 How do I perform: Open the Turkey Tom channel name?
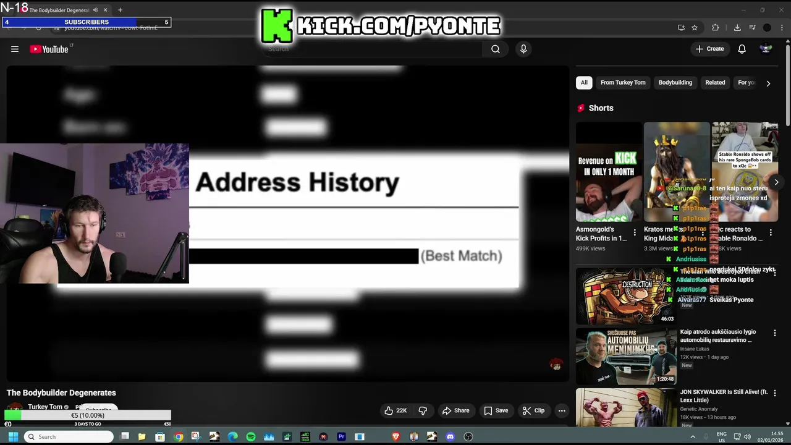tap(45, 407)
